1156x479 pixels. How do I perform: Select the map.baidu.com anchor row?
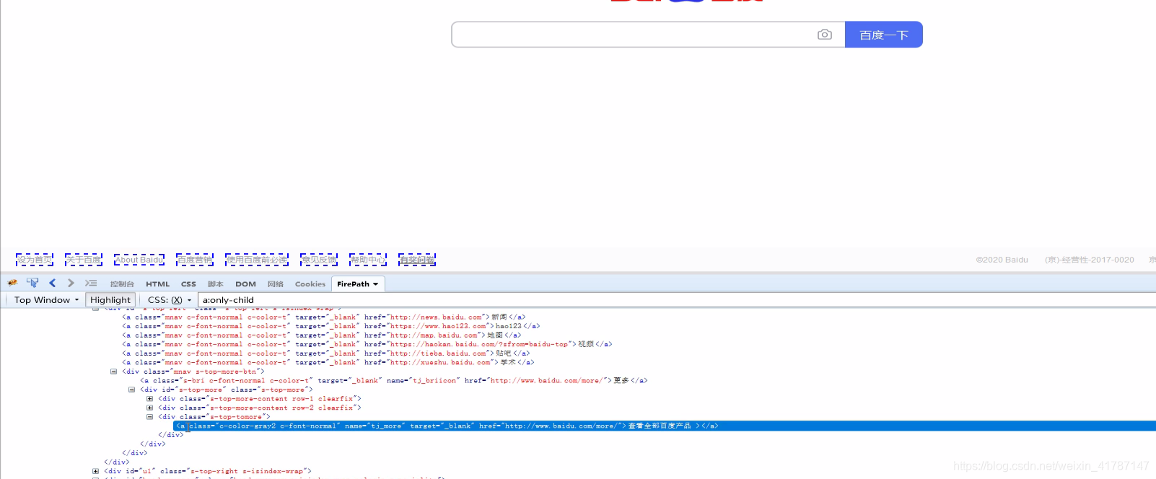pyautogui.click(x=321, y=335)
